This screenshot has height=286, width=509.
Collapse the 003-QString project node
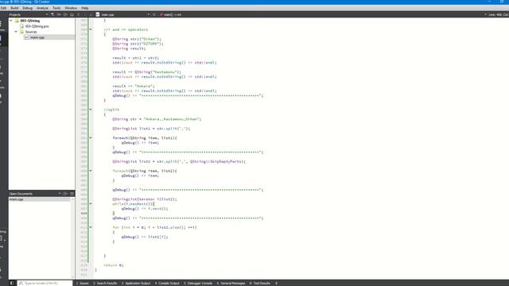pyautogui.click(x=11, y=21)
